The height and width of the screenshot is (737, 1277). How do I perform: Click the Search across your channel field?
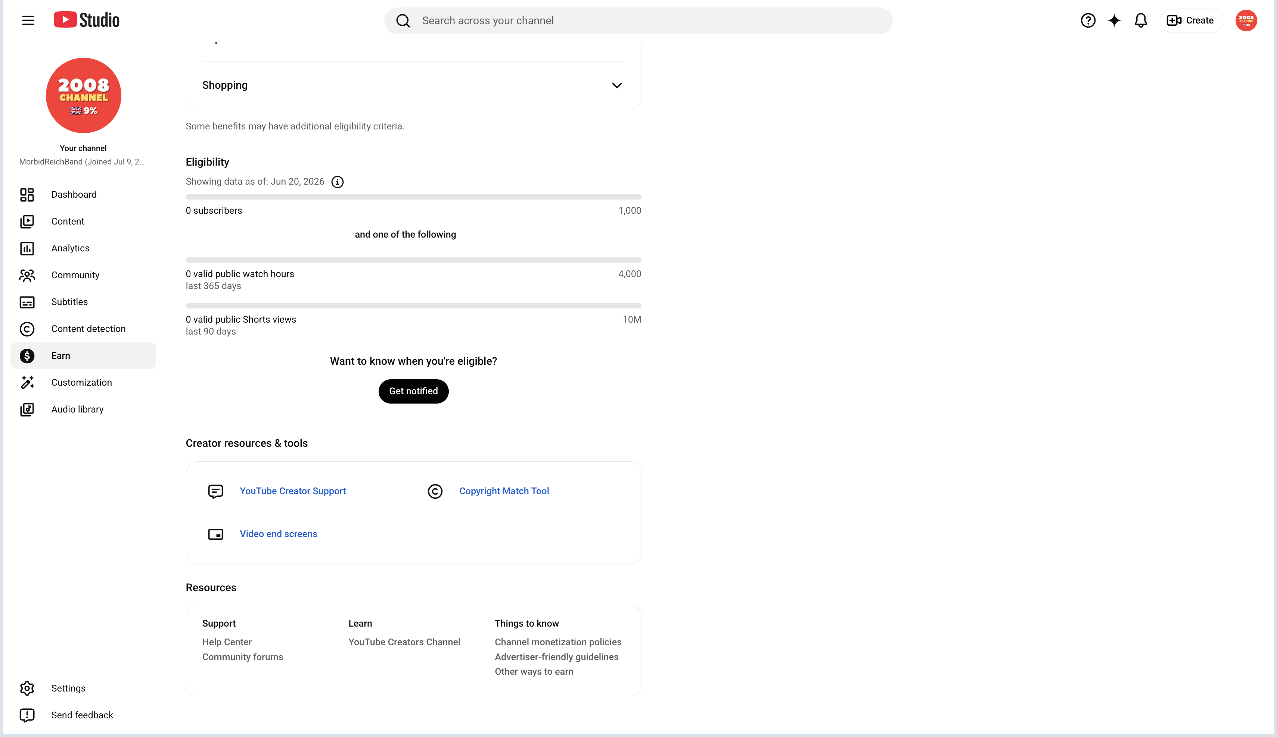pyautogui.click(x=638, y=21)
